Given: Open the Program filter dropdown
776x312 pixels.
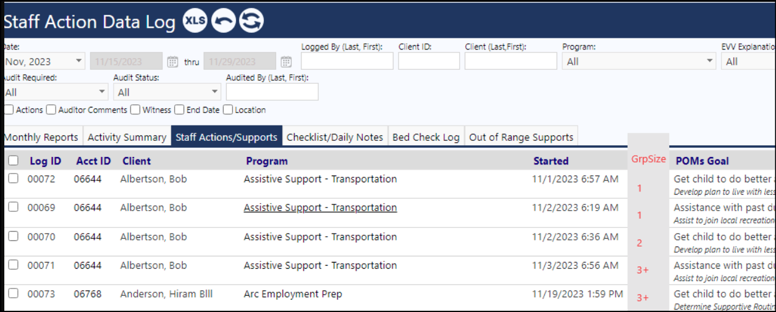Looking at the screenshot, I should [639, 61].
